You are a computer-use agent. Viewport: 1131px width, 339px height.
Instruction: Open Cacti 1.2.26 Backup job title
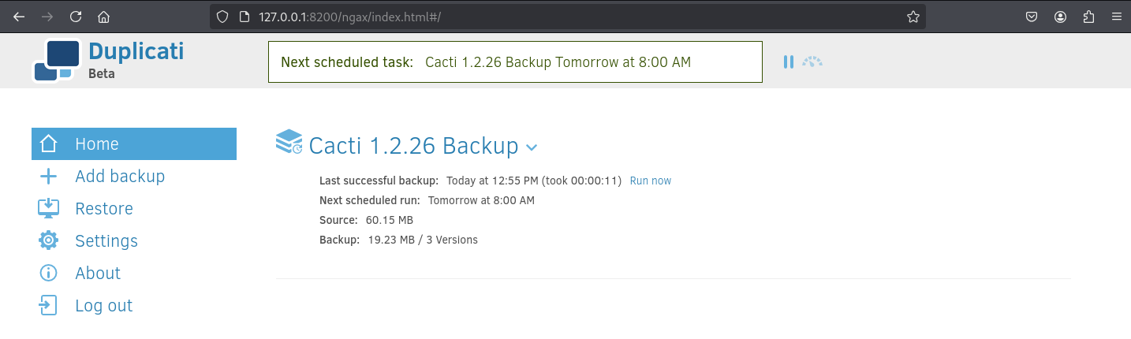pos(413,146)
